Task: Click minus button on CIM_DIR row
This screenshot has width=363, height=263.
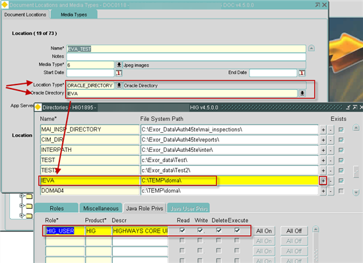Action: [x=331, y=140]
